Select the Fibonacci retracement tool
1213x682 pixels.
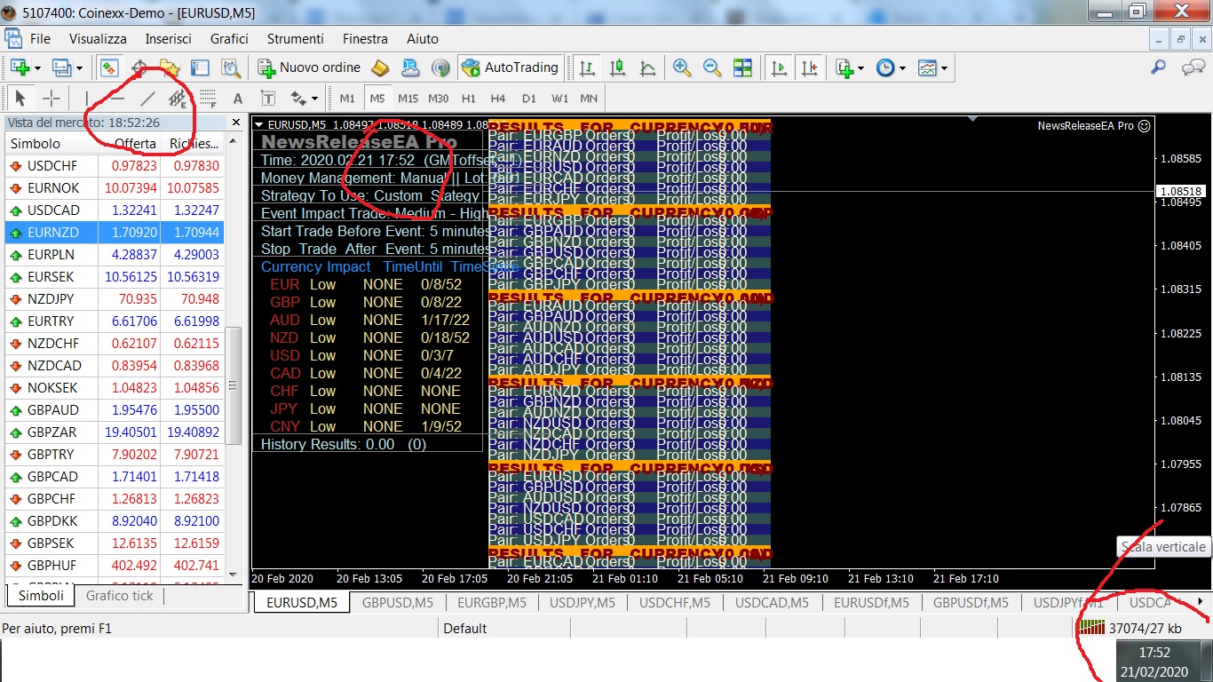[x=208, y=99]
